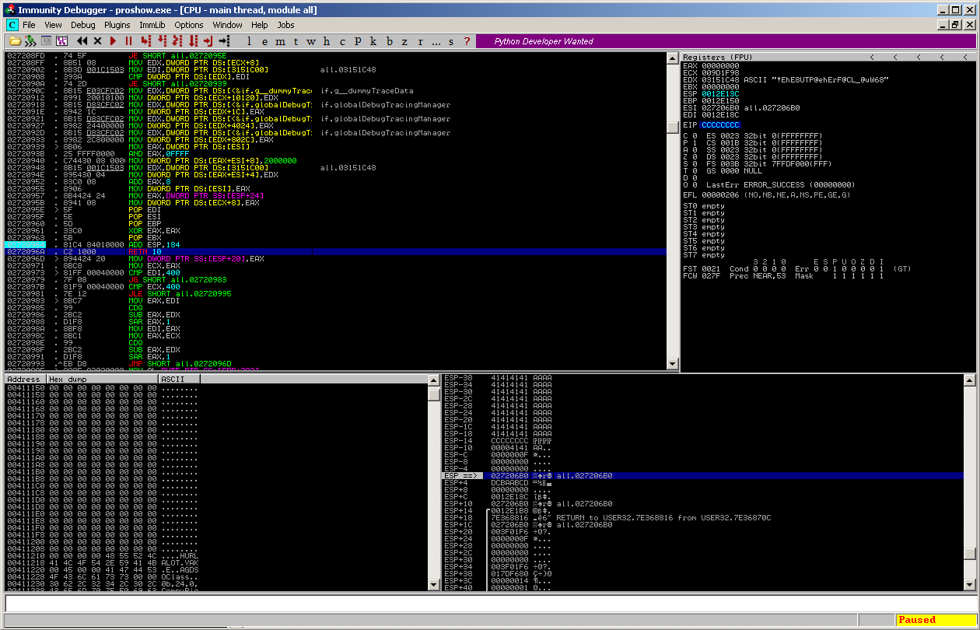
Task: Click disassembly pane scrollbar down arrow
Action: pyautogui.click(x=673, y=363)
